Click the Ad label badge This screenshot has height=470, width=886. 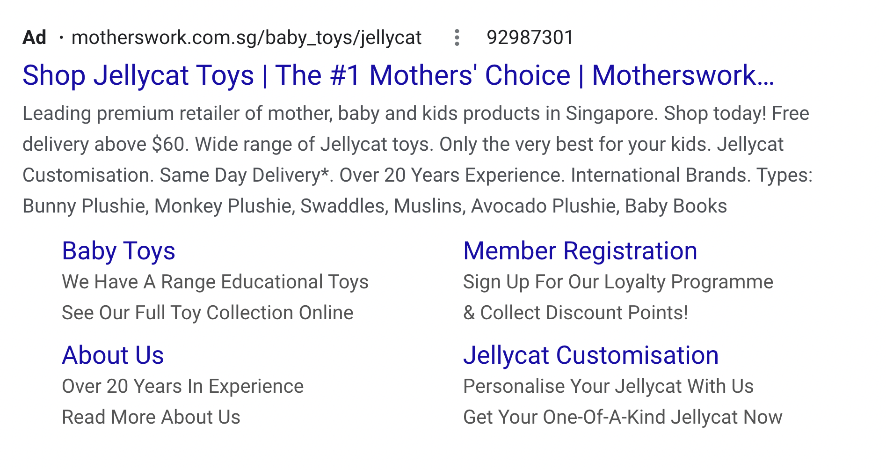(34, 38)
